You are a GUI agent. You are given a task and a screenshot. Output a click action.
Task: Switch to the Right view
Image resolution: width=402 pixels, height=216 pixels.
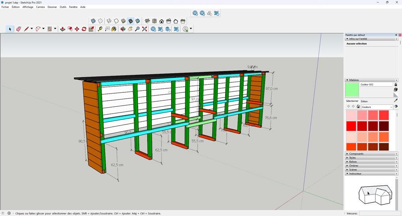click(169, 21)
